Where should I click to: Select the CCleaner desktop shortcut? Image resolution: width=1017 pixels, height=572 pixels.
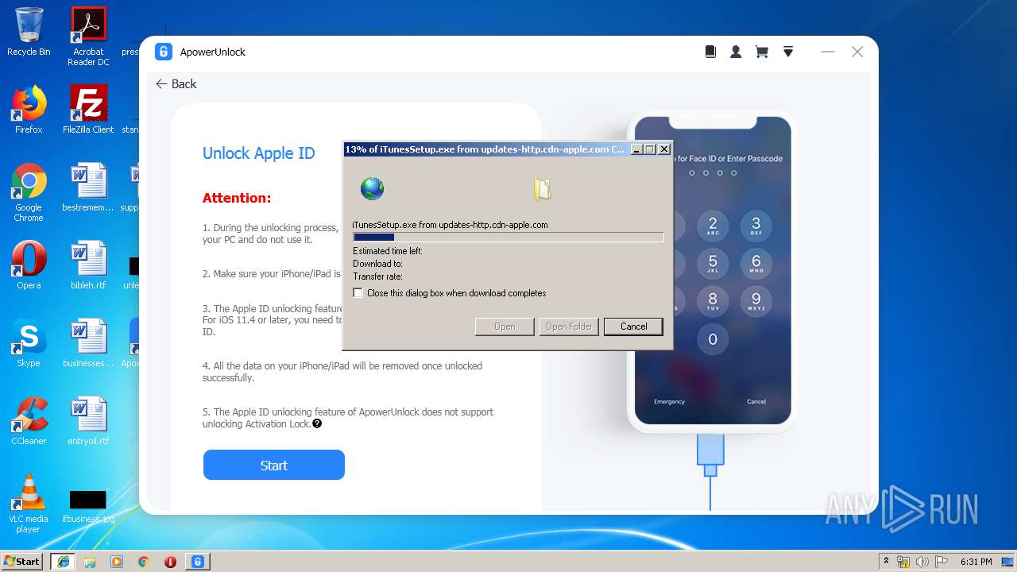pos(29,420)
